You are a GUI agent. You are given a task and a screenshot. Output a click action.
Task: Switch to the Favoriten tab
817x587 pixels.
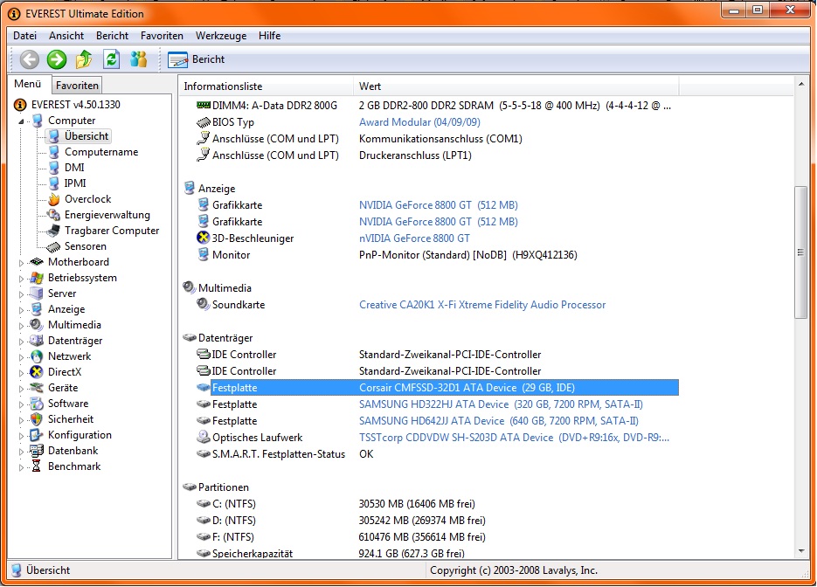tap(77, 85)
